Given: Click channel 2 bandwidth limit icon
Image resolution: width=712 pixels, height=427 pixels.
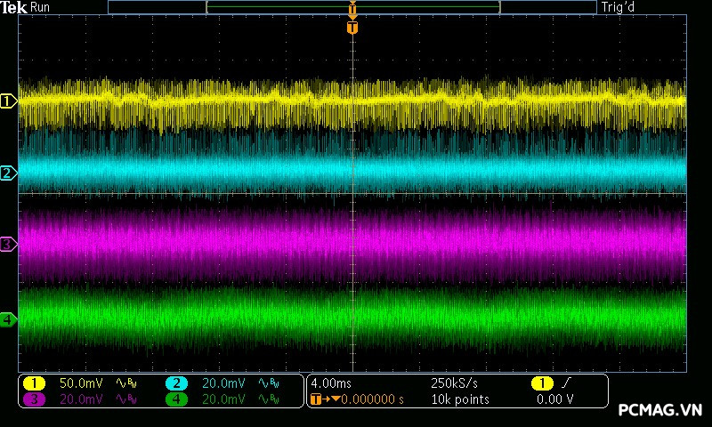Looking at the screenshot, I should [x=269, y=383].
